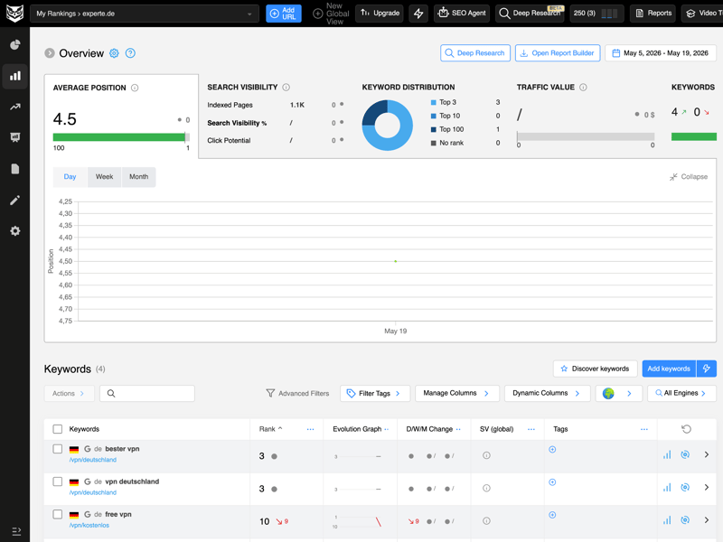The width and height of the screenshot is (723, 542).
Task: Check the free vpn row checkbox
Action: 58,514
